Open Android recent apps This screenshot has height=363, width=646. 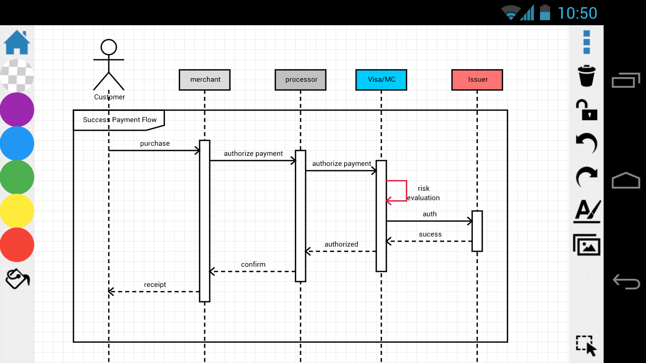click(626, 79)
